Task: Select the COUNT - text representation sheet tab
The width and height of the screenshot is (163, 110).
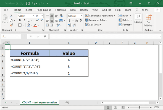Action: [x=40, y=103]
